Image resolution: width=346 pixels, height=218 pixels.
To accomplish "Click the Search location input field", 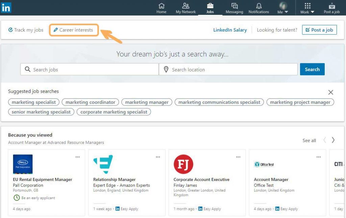I will 228,69.
